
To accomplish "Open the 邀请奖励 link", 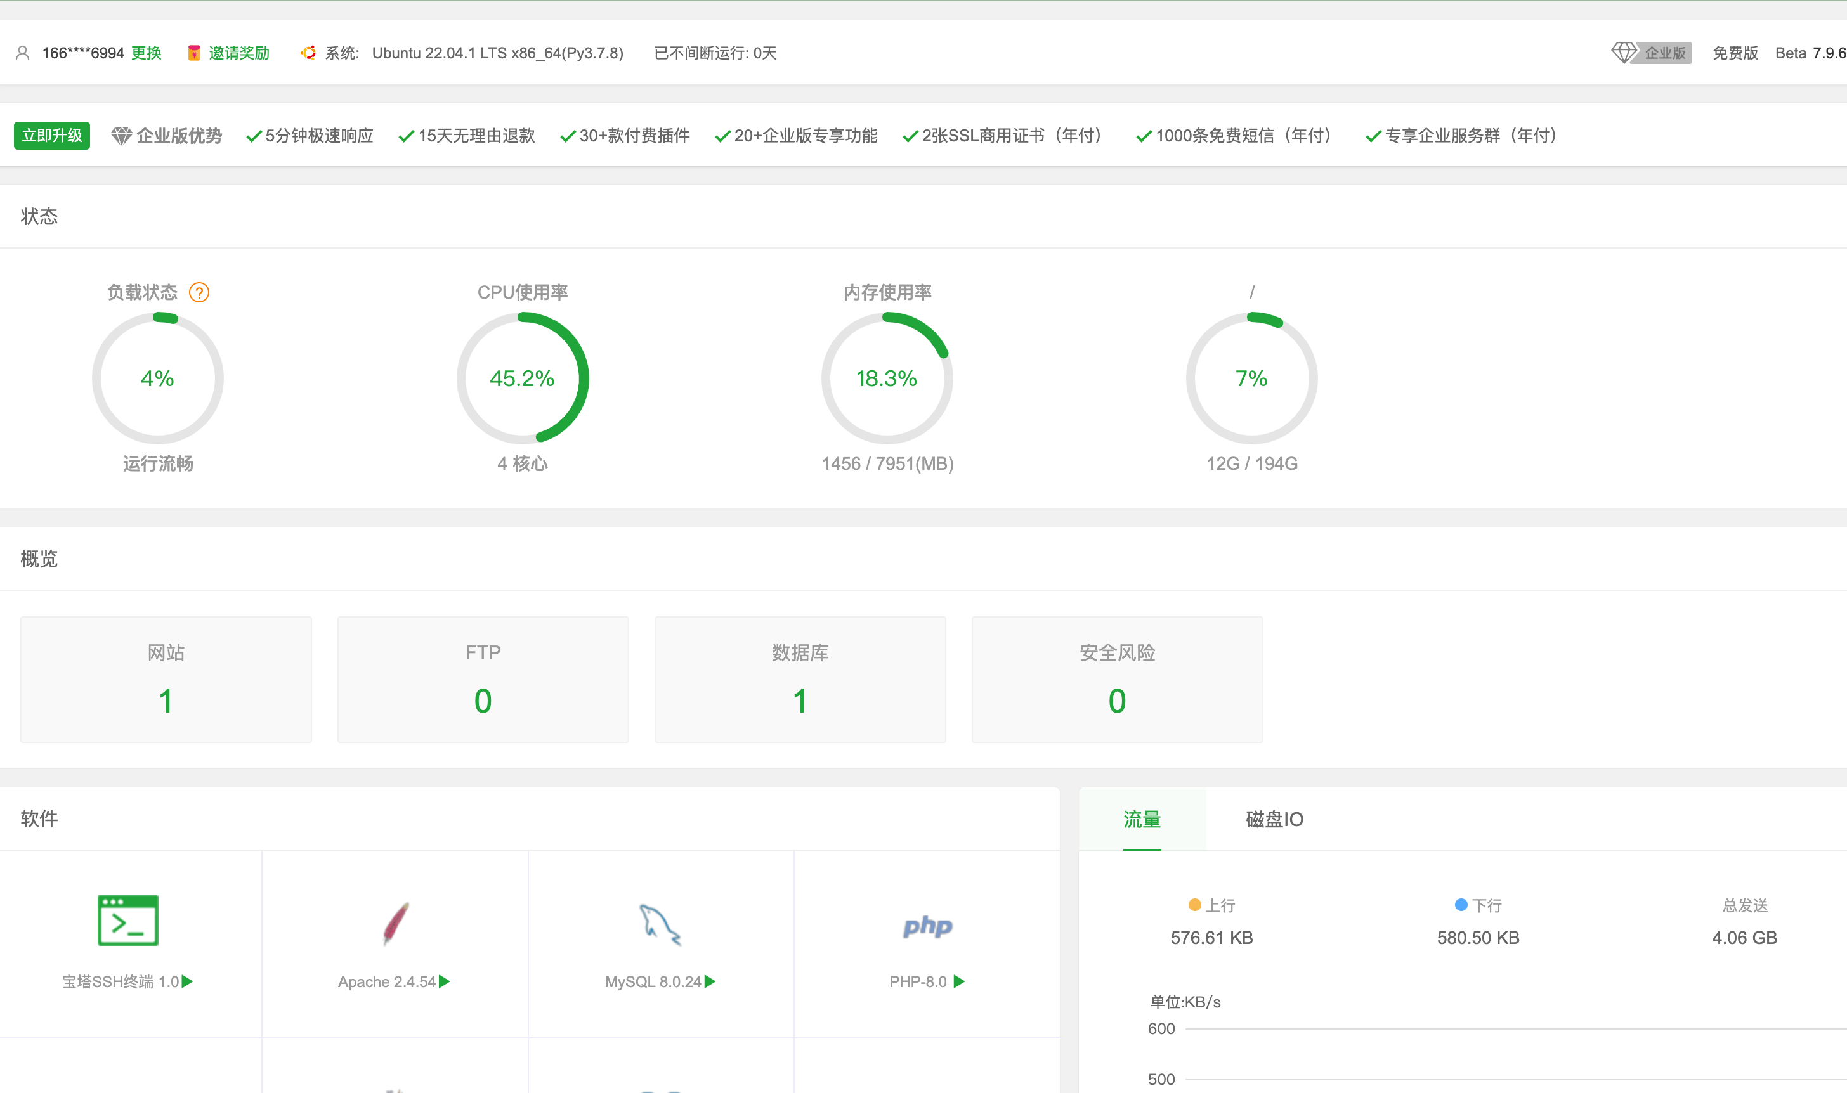I will click(238, 53).
